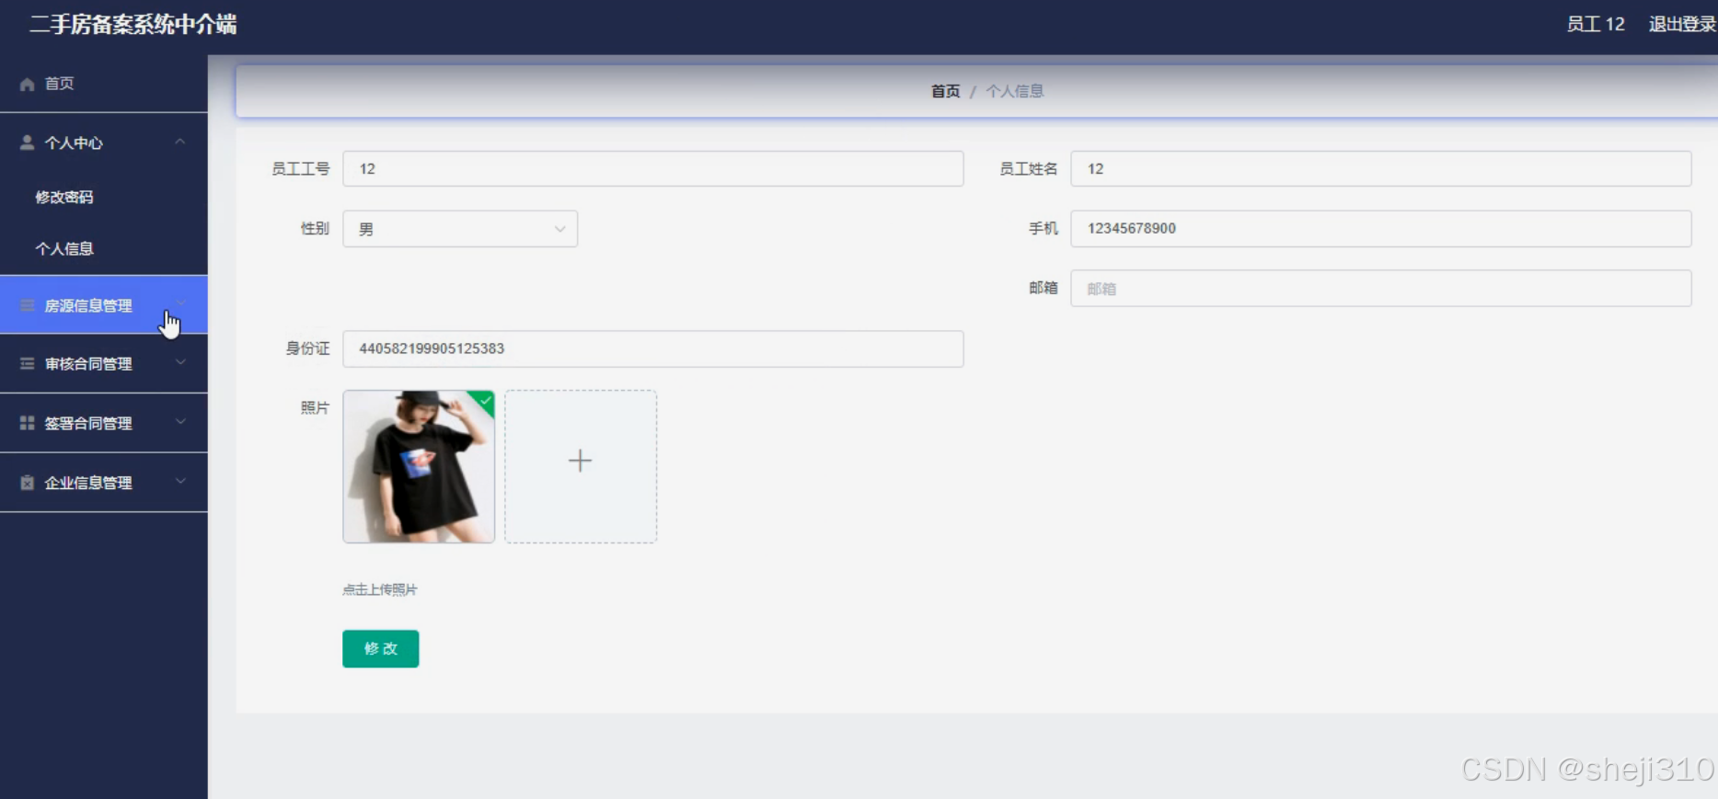This screenshot has width=1718, height=799.
Task: Click the 照片 field label
Action: tap(315, 407)
